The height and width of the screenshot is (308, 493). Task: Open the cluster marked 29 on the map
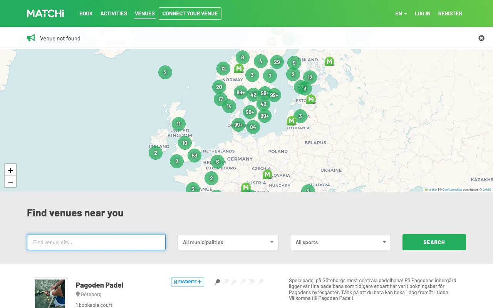tap(277, 62)
